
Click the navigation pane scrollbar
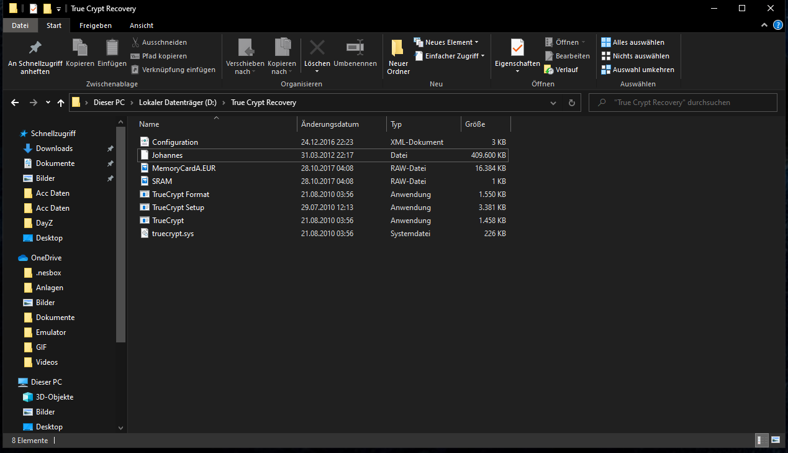121,233
